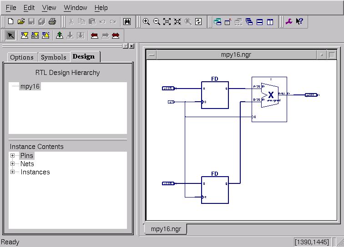Click the tile horizontally windows icon
This screenshot has width=344, height=247.
coord(259,21)
